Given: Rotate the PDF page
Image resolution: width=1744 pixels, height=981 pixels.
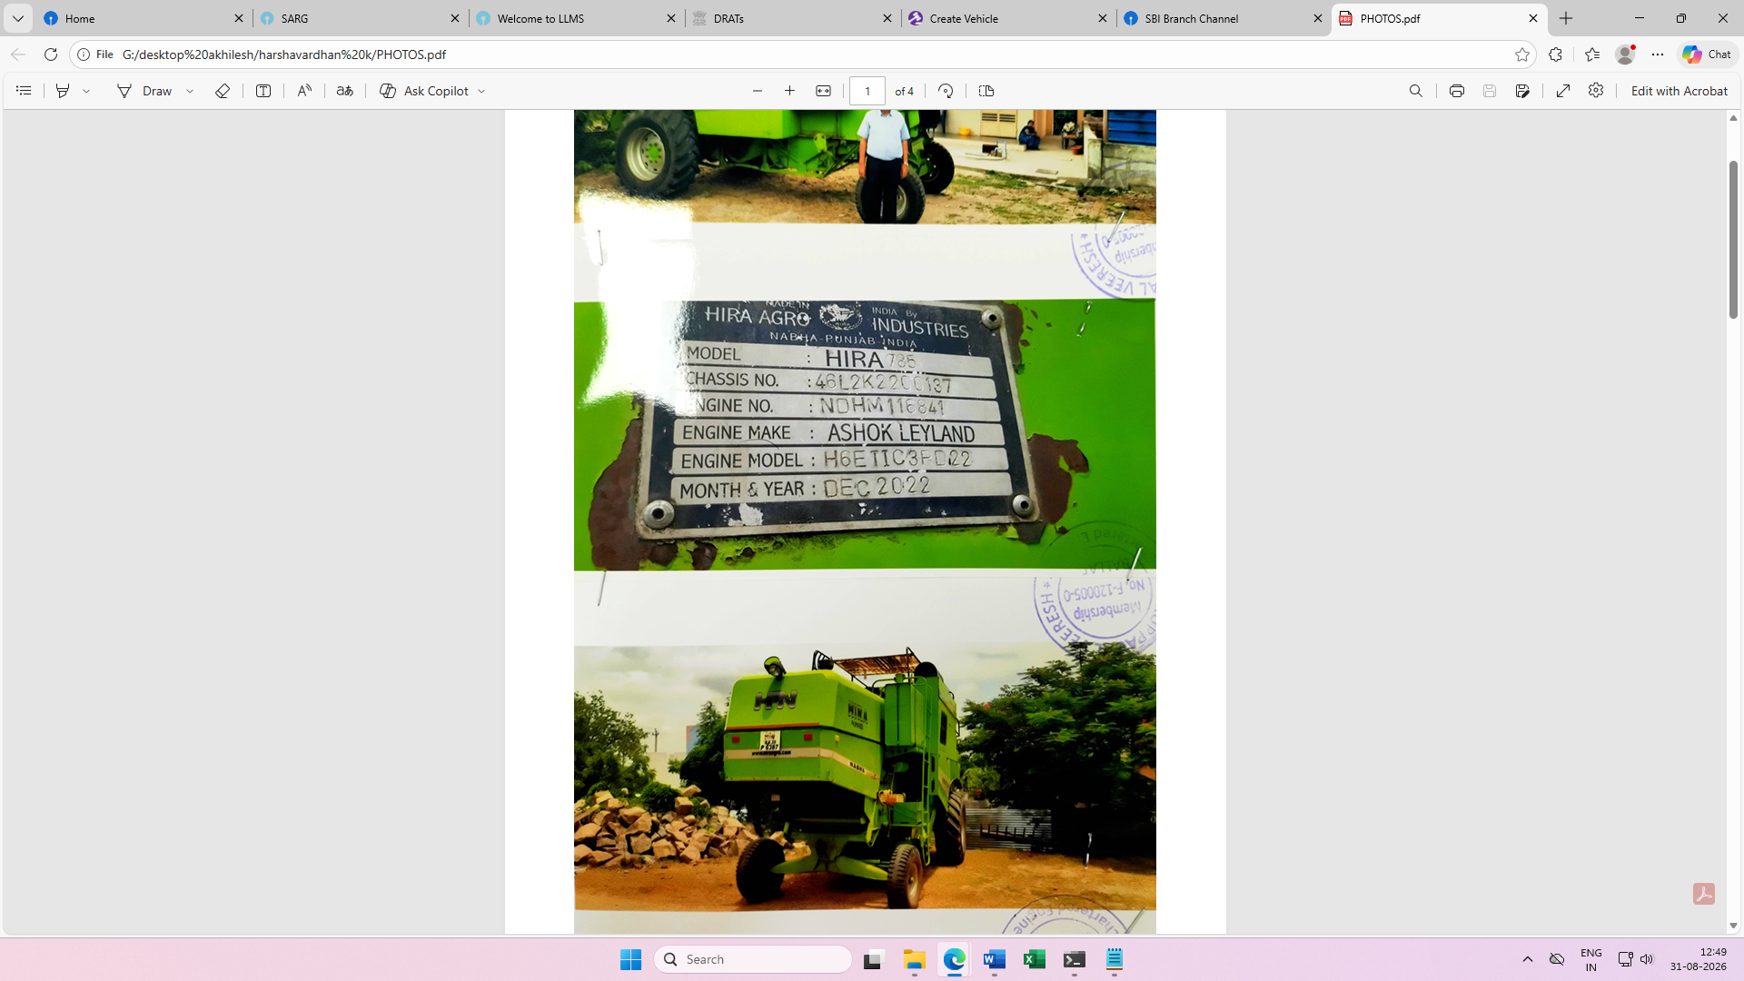Looking at the screenshot, I should tap(946, 91).
